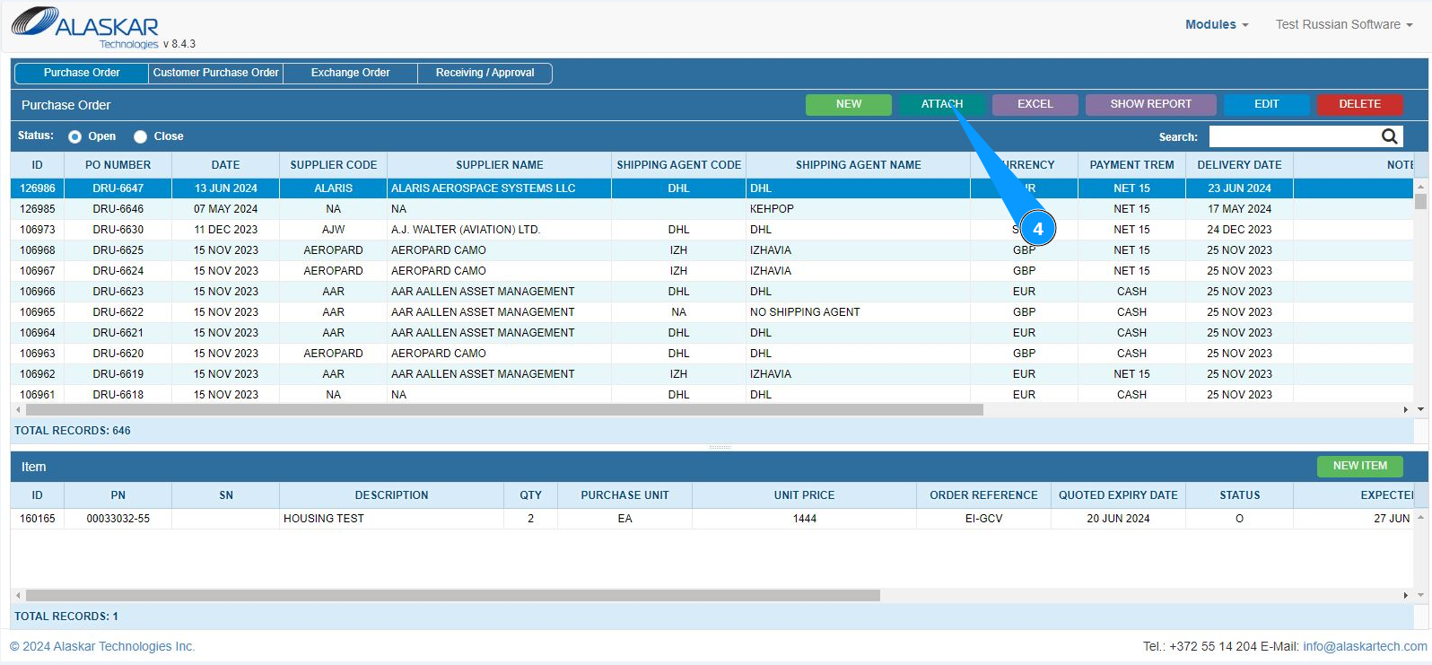1432x665 pixels.
Task: Open the Exchange Order tab
Action: tap(350, 73)
